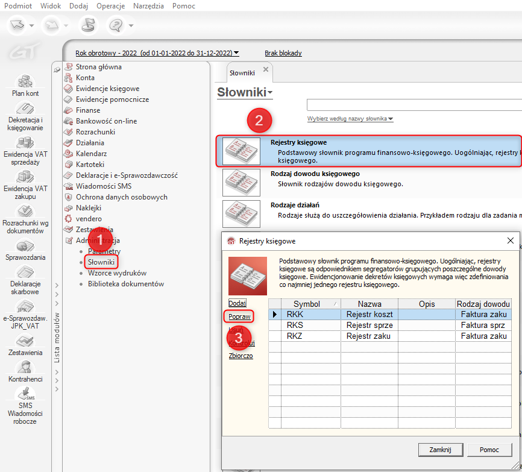
Task: Open the Widok menu
Action: (51, 6)
